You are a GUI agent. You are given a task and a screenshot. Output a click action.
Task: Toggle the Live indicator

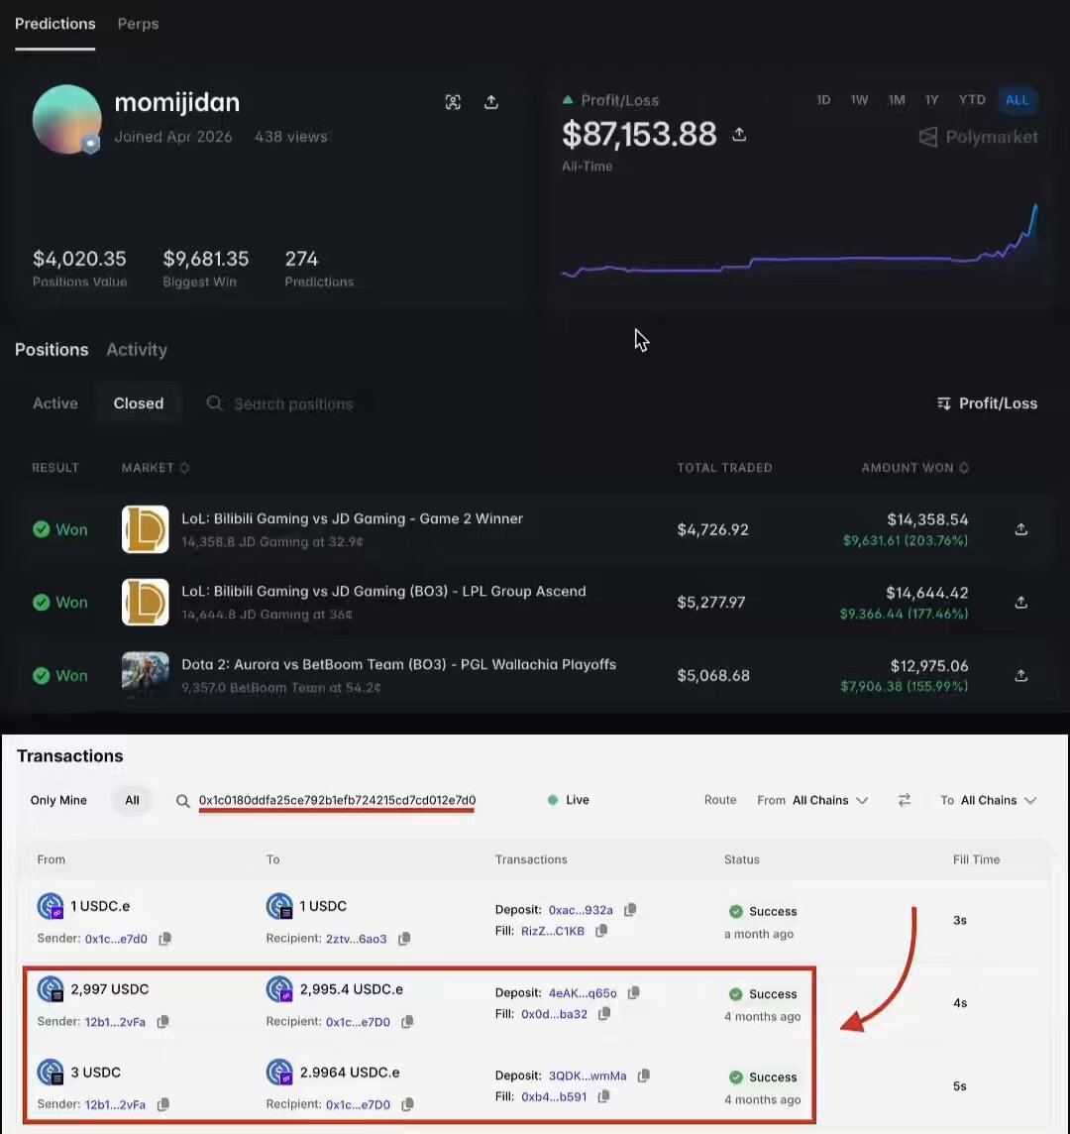click(569, 800)
